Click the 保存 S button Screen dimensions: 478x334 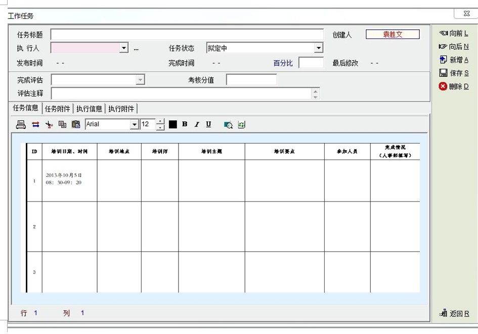point(454,73)
